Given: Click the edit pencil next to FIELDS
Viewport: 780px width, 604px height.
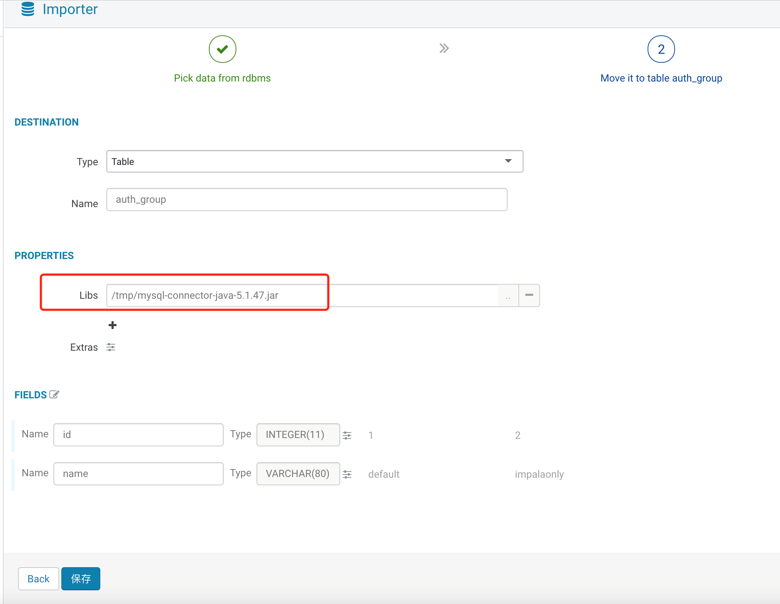Looking at the screenshot, I should tap(54, 394).
